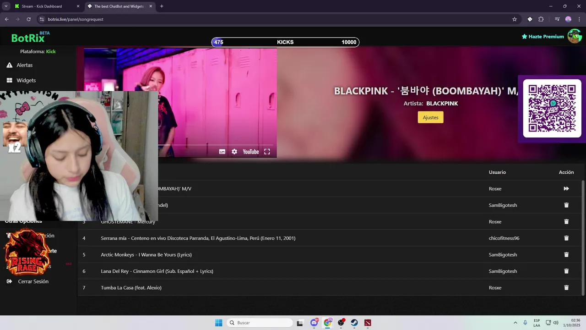Click the BotRix BETA logo
Viewport: 586px width, 330px height.
click(30, 37)
